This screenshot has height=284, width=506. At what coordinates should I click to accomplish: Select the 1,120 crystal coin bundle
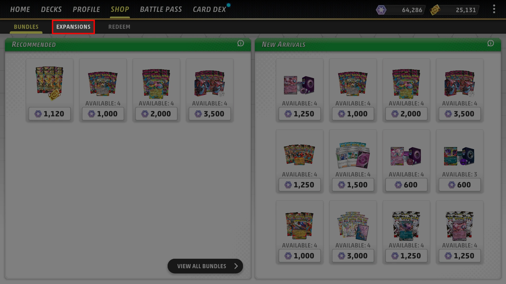coord(50,90)
